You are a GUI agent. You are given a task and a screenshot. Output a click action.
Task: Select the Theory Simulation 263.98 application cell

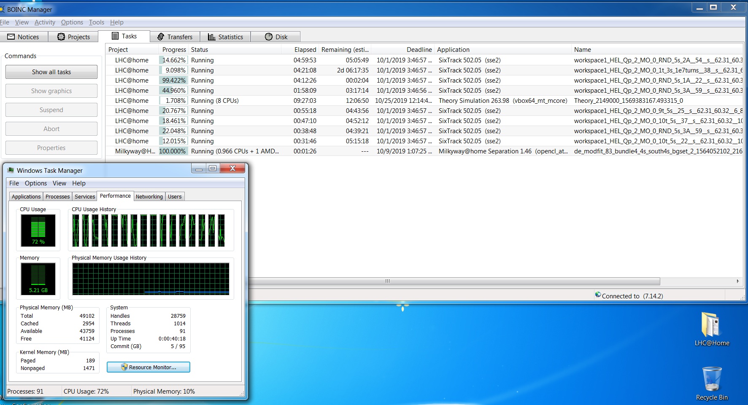coord(503,101)
